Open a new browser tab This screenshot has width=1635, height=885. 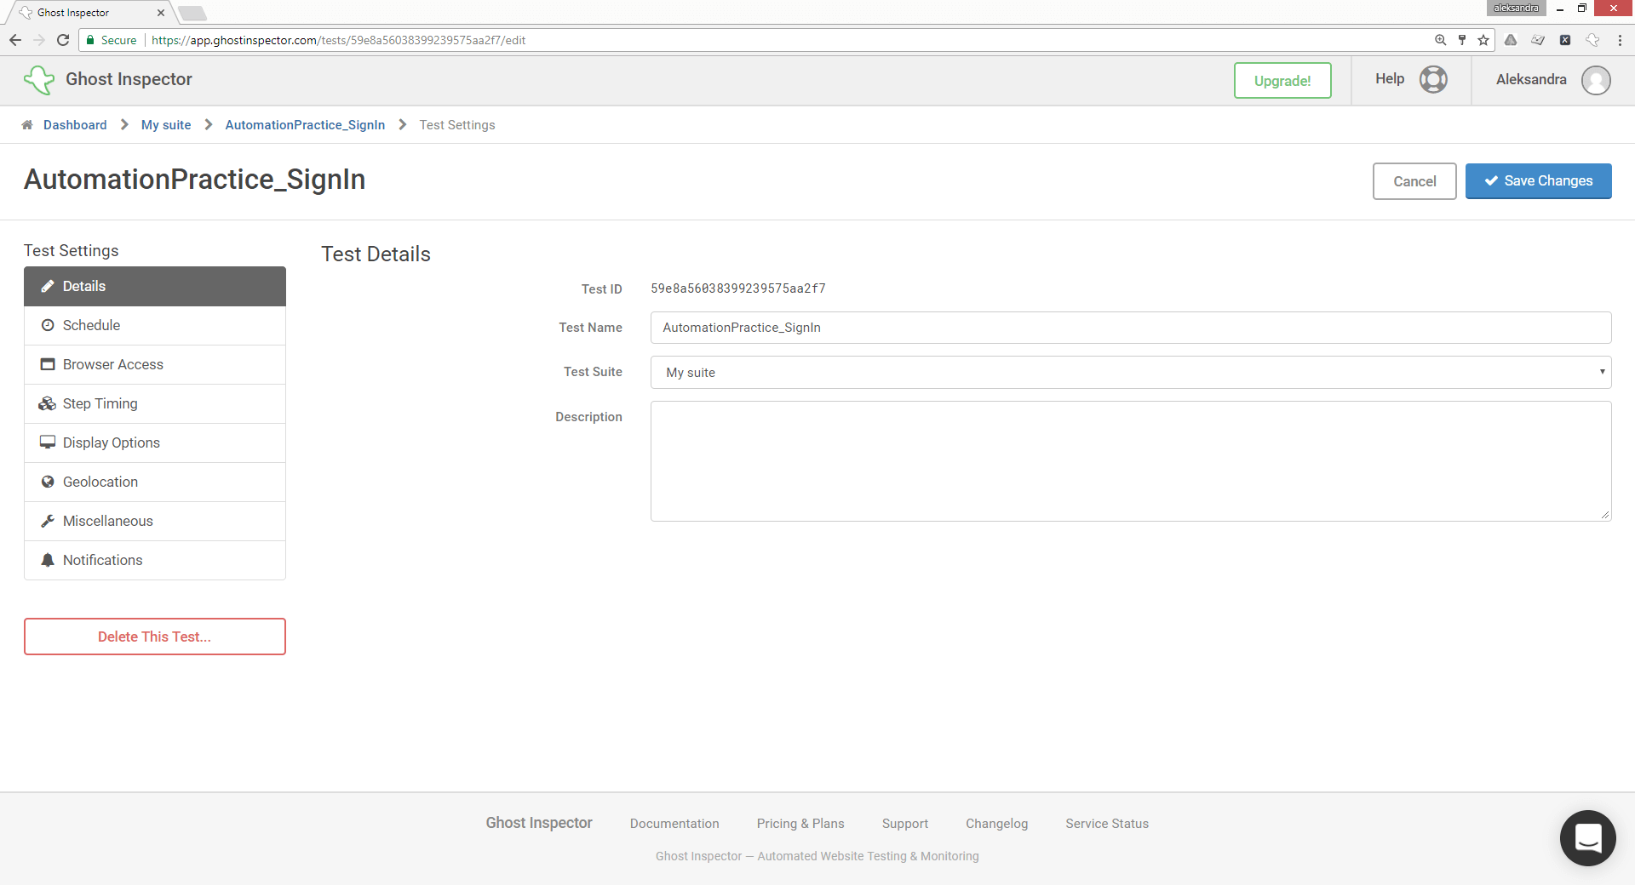[x=192, y=13]
